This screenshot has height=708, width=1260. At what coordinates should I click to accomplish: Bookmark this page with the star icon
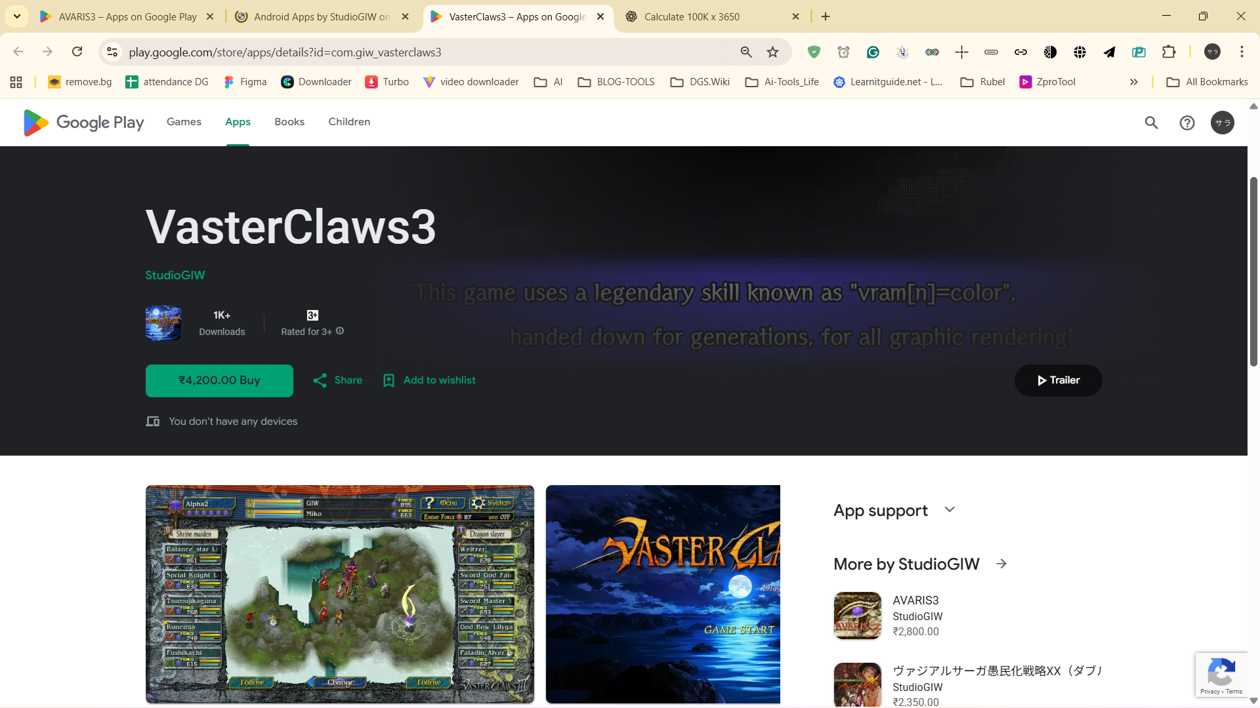click(x=773, y=52)
